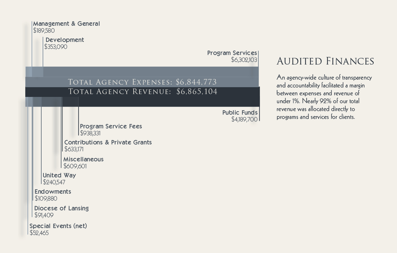397x253 pixels.
Task: Click the Miscellaneous revenue label
Action: click(x=83, y=159)
